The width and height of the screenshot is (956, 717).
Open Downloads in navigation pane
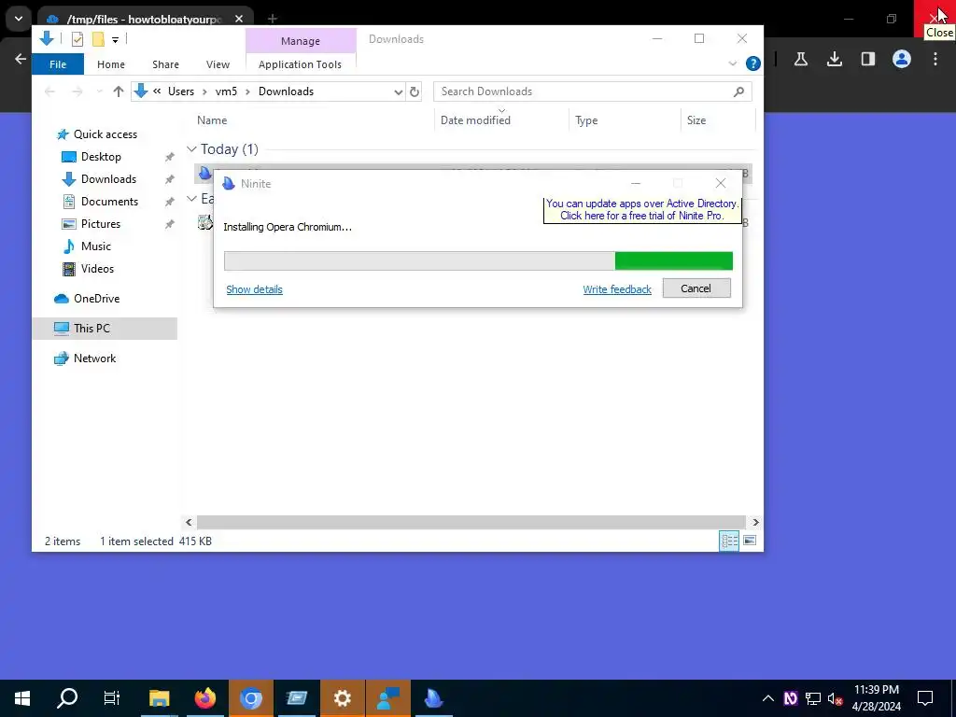point(108,179)
